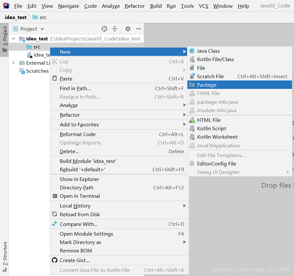Choose Show in Explorer
The height and width of the screenshot is (276, 294).
tap(119, 179)
